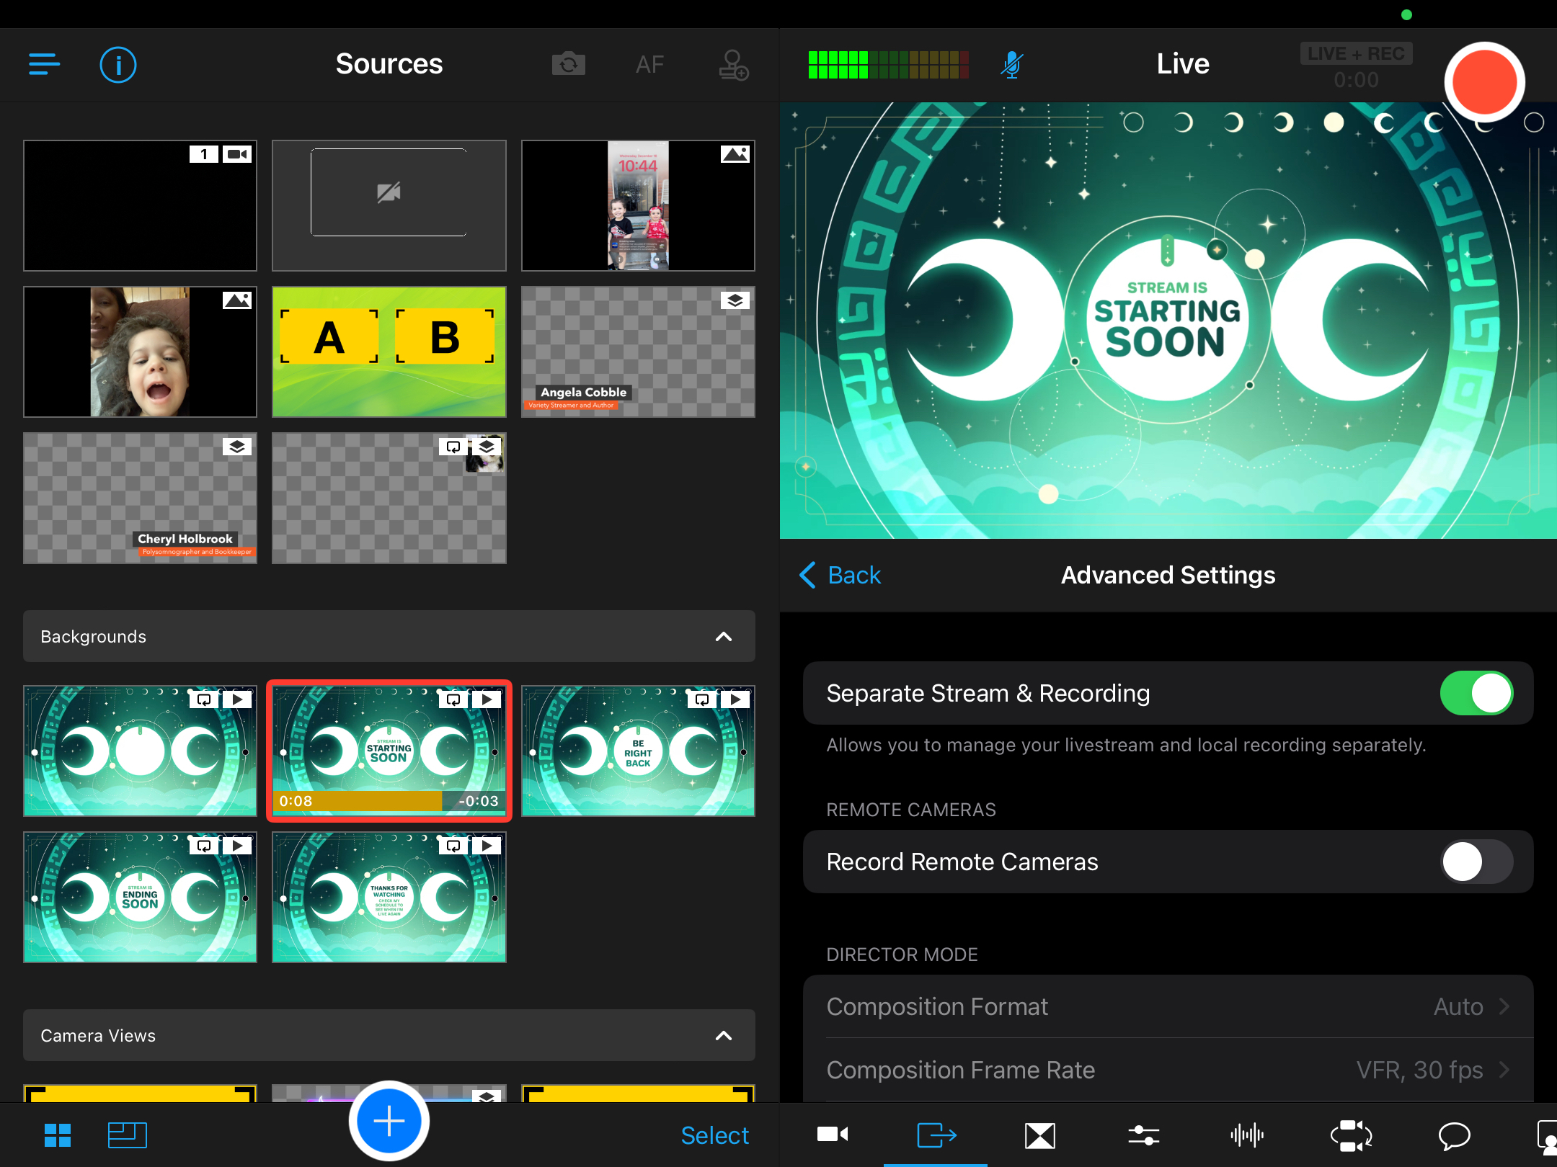The height and width of the screenshot is (1167, 1557).
Task: Scrub the Starting Soon playback progress bar
Action: point(389,801)
